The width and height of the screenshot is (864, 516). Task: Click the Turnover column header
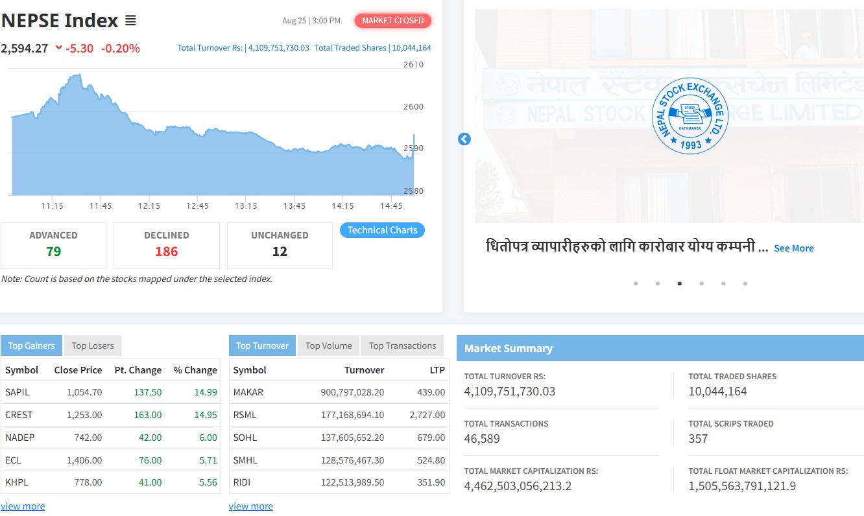365,370
